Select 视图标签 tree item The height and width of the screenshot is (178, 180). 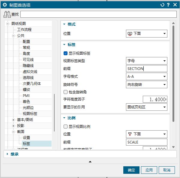[x=30, y=114]
